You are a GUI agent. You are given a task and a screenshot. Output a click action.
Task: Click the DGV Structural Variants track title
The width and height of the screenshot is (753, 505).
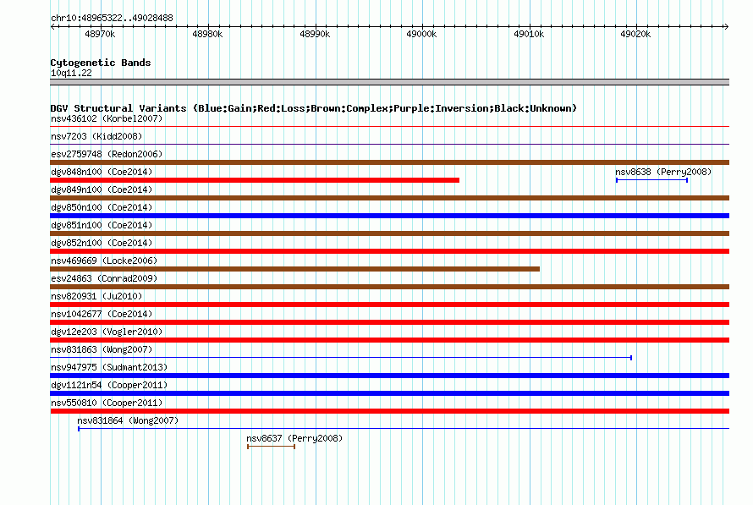coord(314,108)
